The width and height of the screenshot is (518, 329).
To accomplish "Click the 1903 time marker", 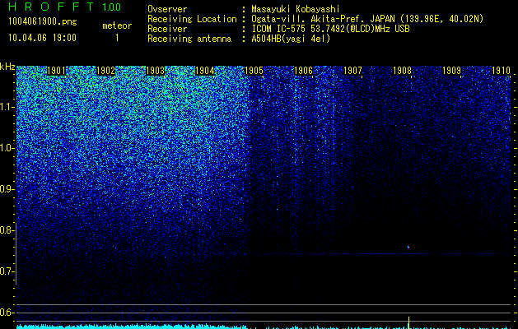I will (155, 71).
